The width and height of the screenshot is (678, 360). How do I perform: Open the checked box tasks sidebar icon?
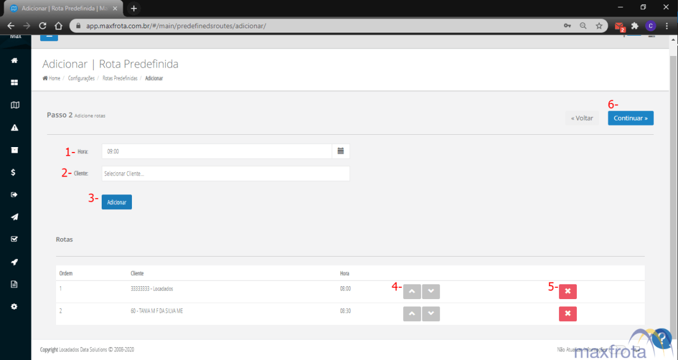[x=15, y=239]
